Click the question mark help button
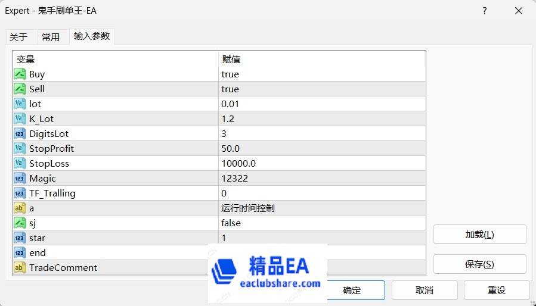 (485, 11)
